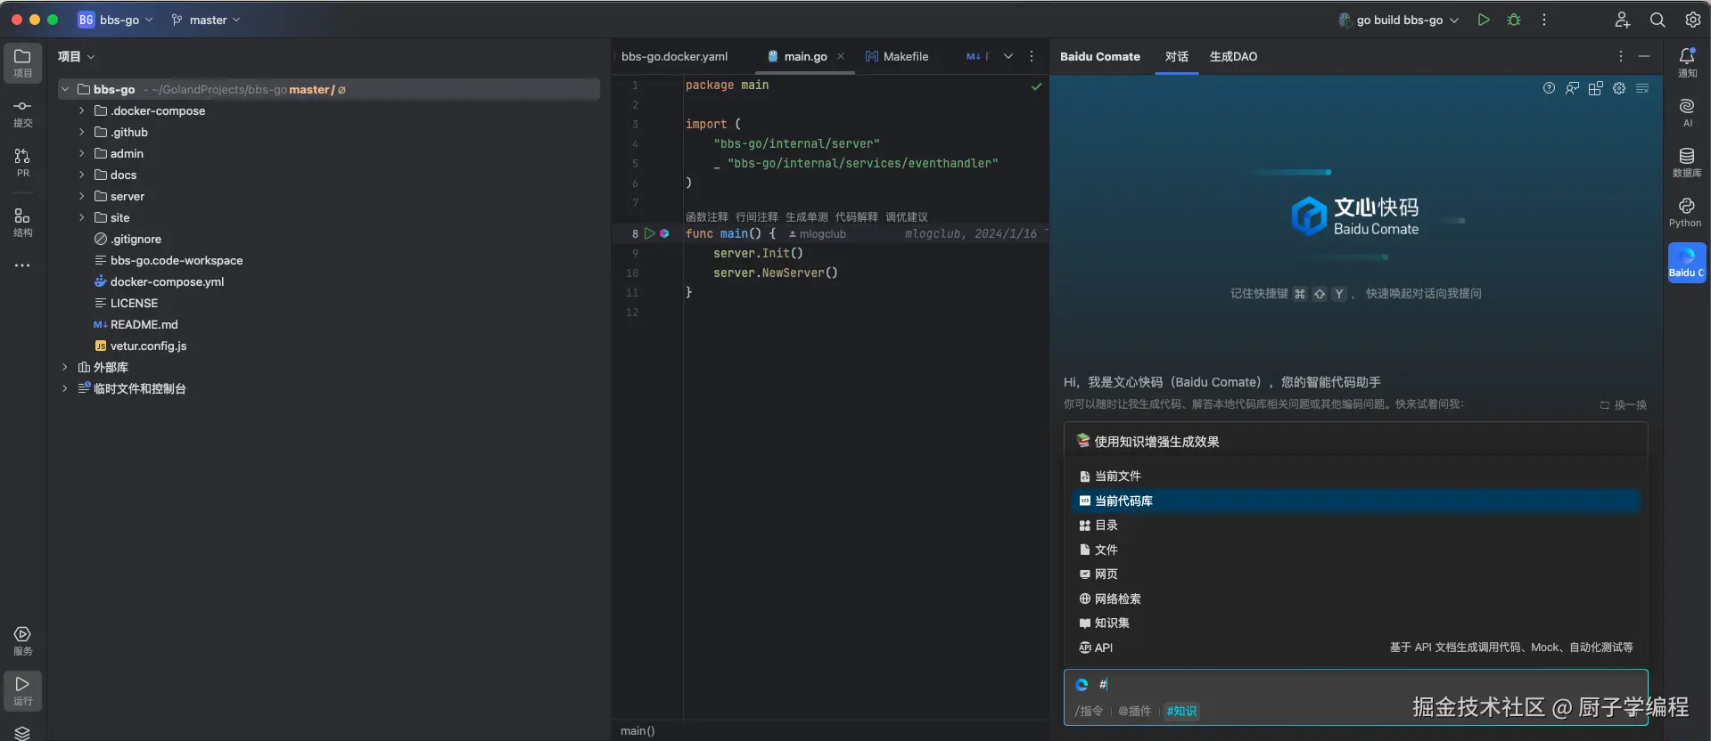Open the 通知 (Notifications) bell
Screen dimensions: 1711x741
pos(1687,62)
